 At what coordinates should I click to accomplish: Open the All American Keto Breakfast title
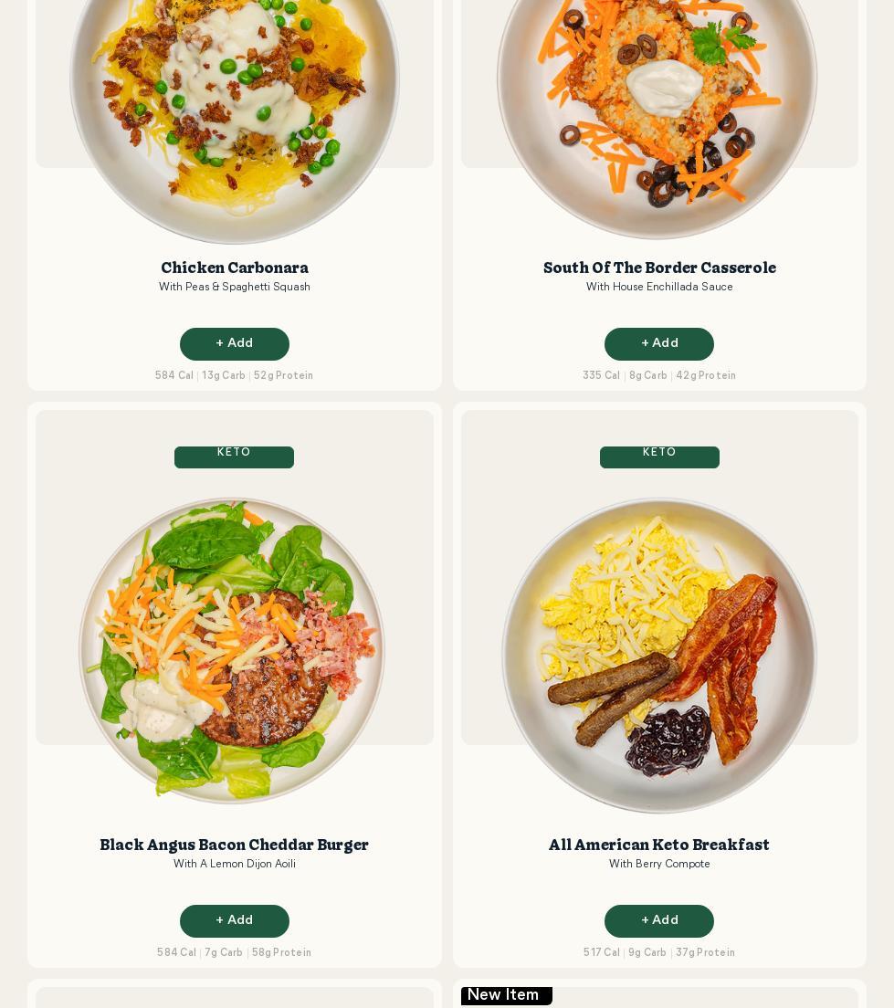(658, 845)
